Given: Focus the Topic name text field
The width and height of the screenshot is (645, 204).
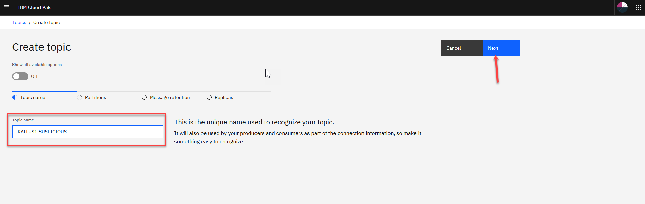Looking at the screenshot, I should point(88,132).
